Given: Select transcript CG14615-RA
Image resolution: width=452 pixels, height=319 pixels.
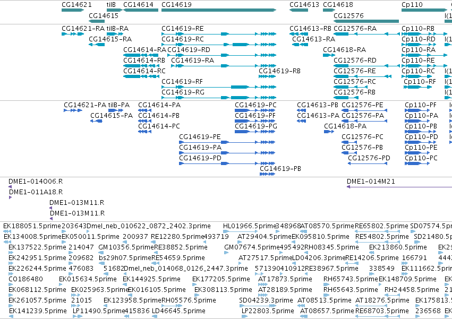Looking at the screenshot, I should pyautogui.click(x=110, y=39).
